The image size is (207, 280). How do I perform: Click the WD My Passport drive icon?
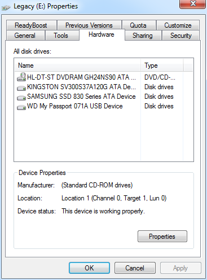(x=21, y=107)
